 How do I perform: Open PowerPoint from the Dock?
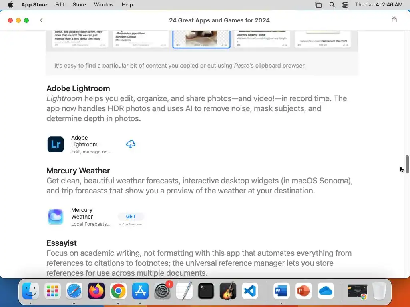coord(303,291)
